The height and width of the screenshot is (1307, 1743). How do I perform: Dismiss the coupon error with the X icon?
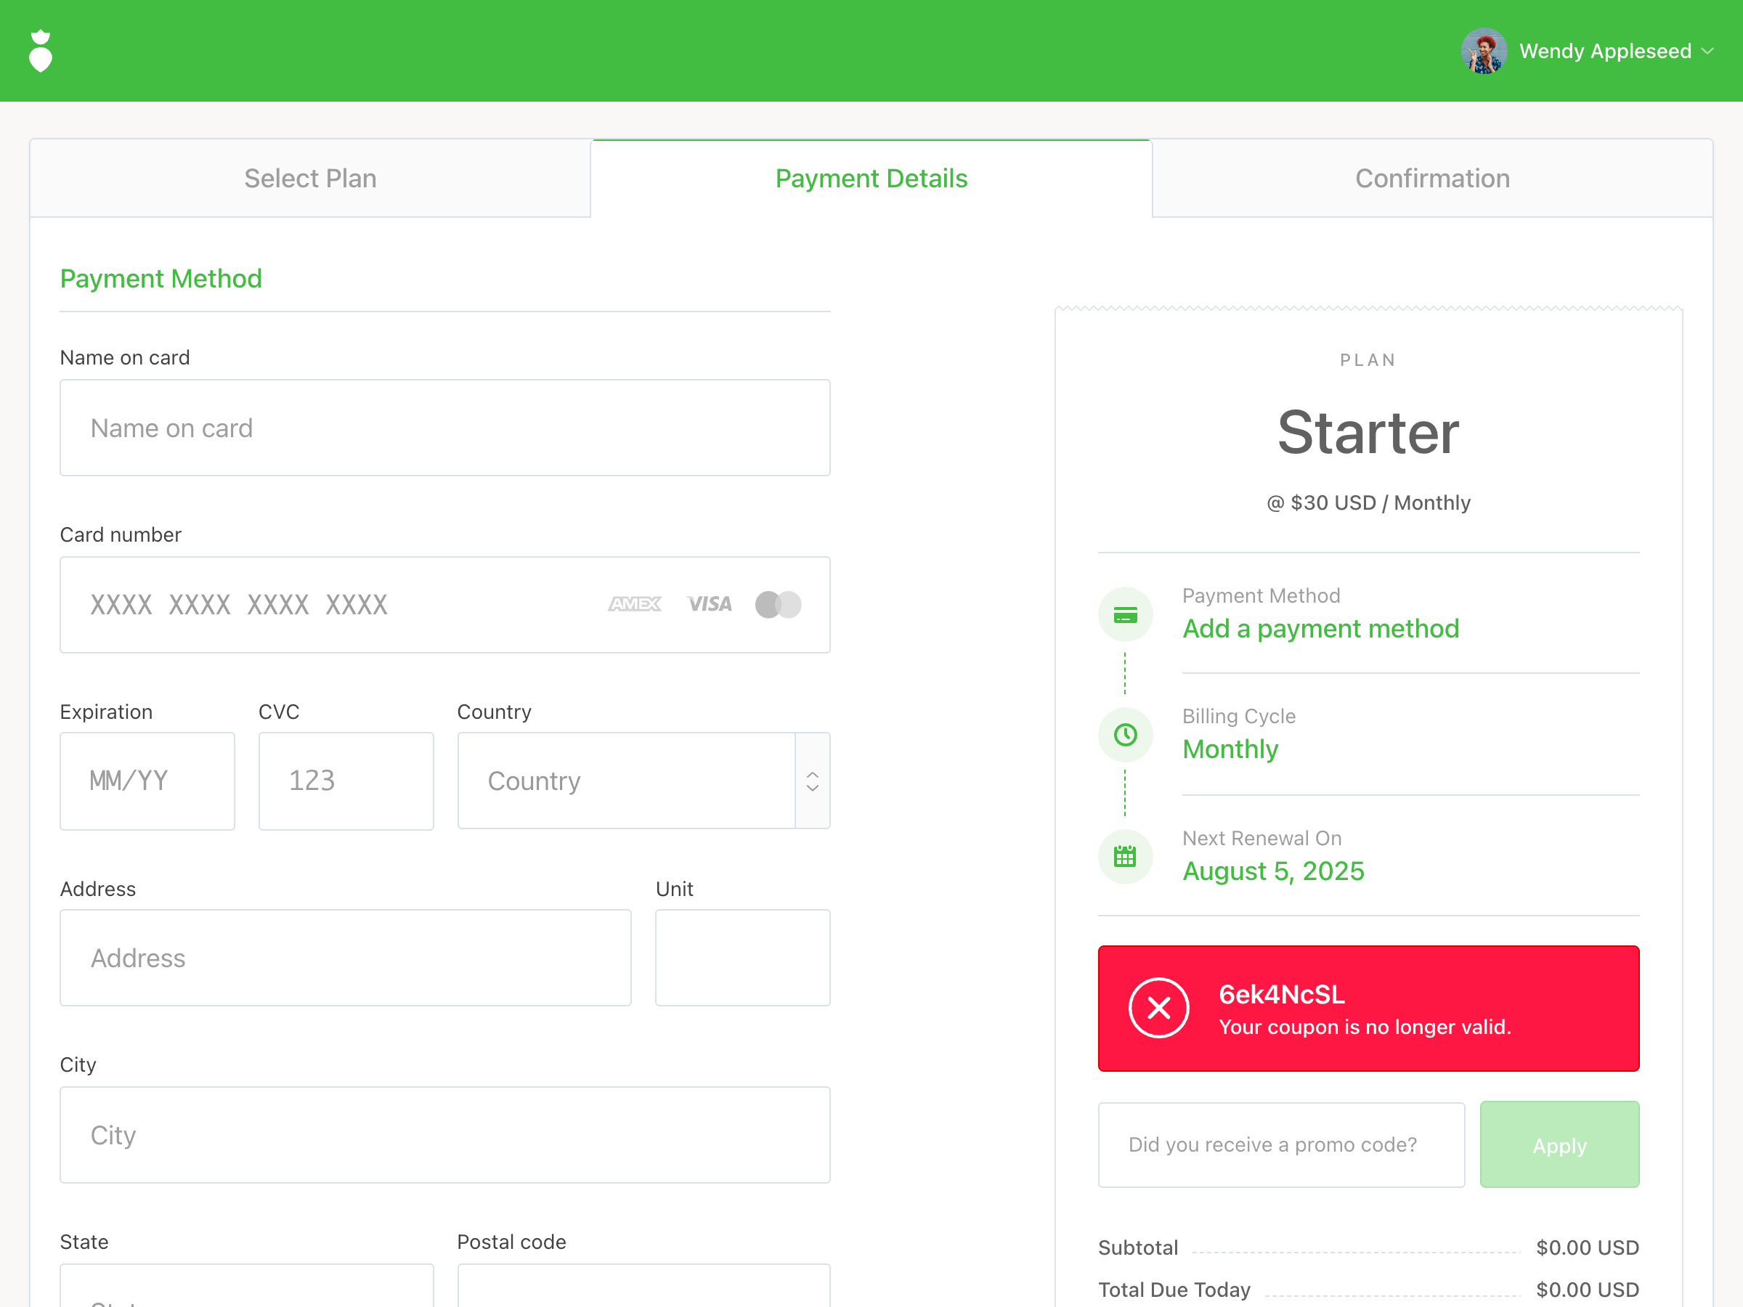pyautogui.click(x=1158, y=1008)
